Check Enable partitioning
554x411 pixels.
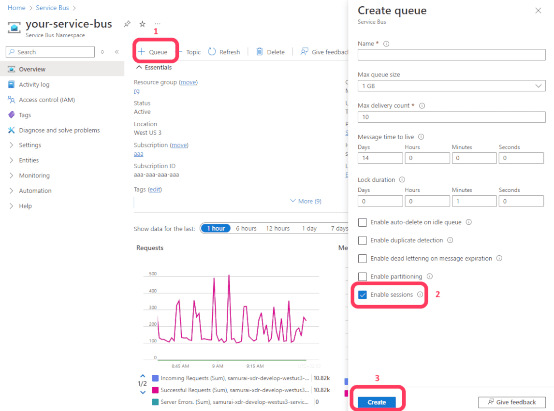[362, 276]
